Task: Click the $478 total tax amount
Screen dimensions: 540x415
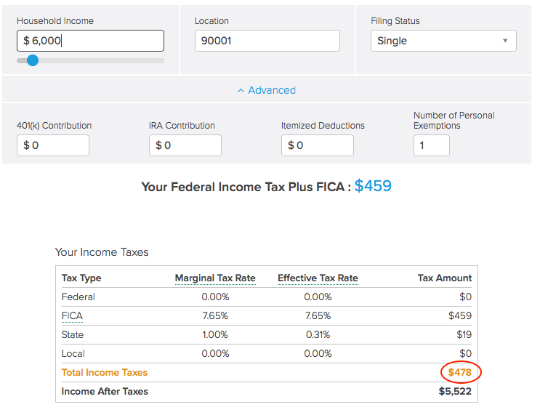Action: [460, 372]
